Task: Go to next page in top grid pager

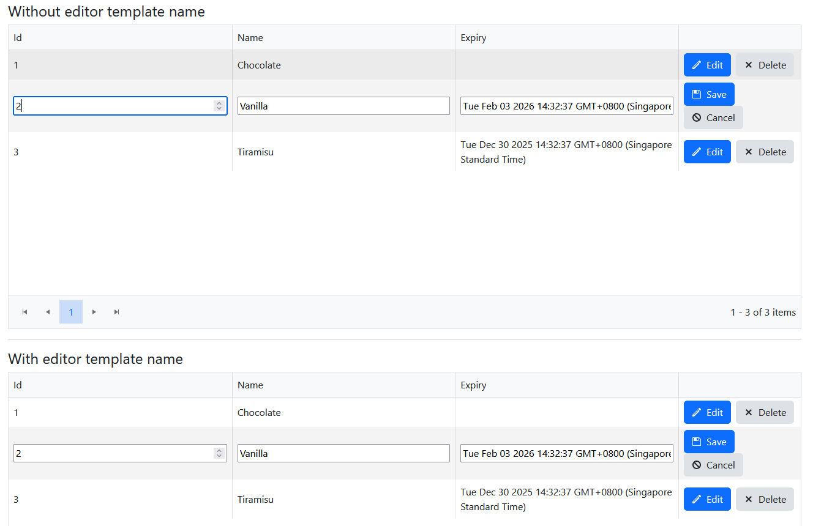Action: coord(94,312)
